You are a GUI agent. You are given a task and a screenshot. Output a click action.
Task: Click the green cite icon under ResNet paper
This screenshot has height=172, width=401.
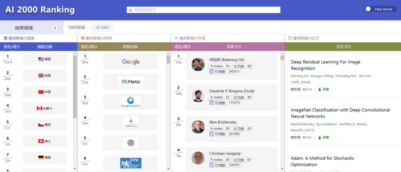pyautogui.click(x=320, y=89)
